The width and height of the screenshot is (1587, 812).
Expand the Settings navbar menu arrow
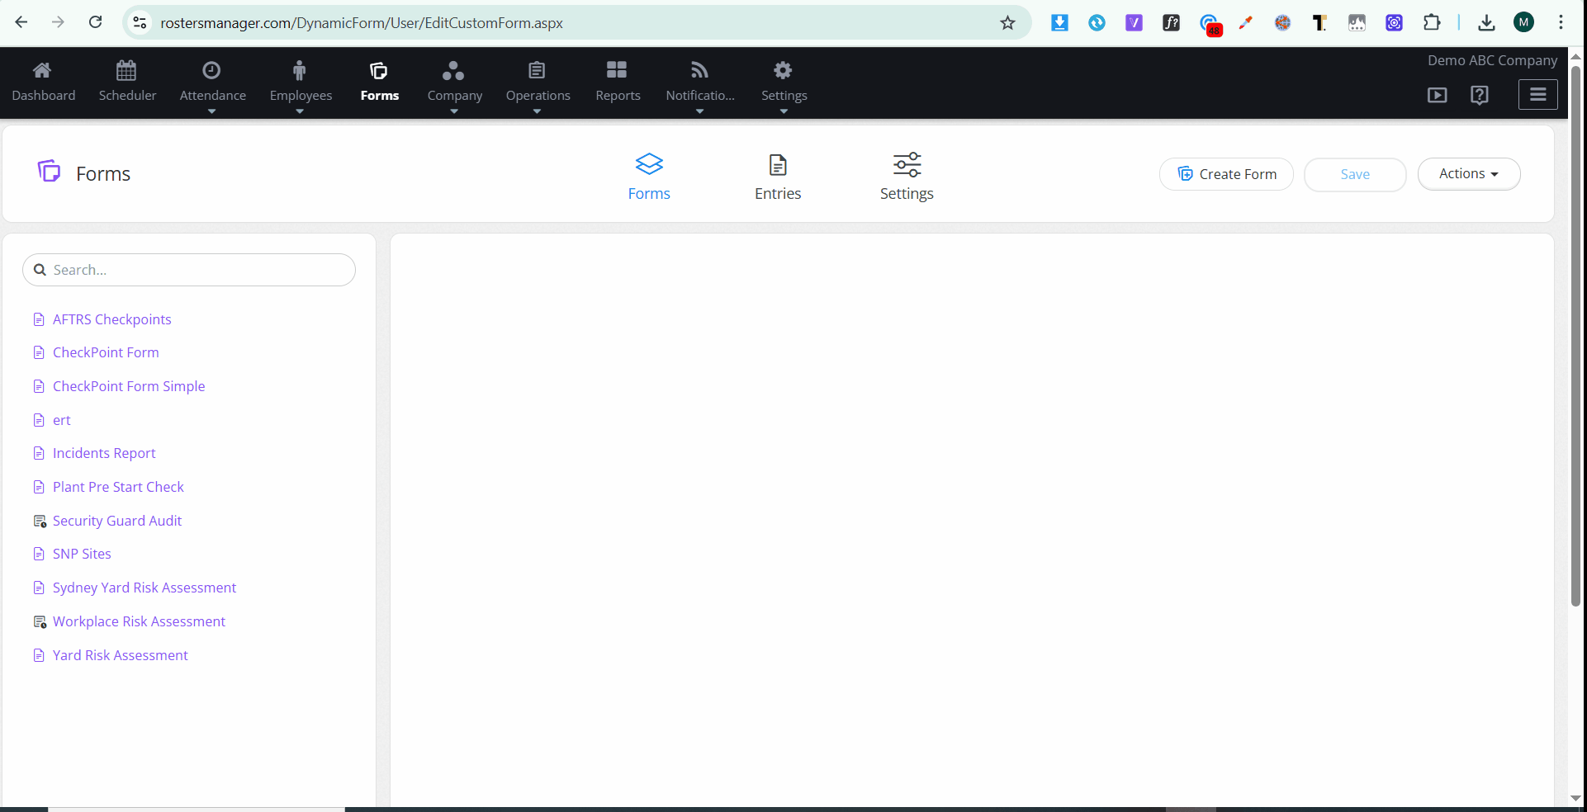[x=784, y=111]
